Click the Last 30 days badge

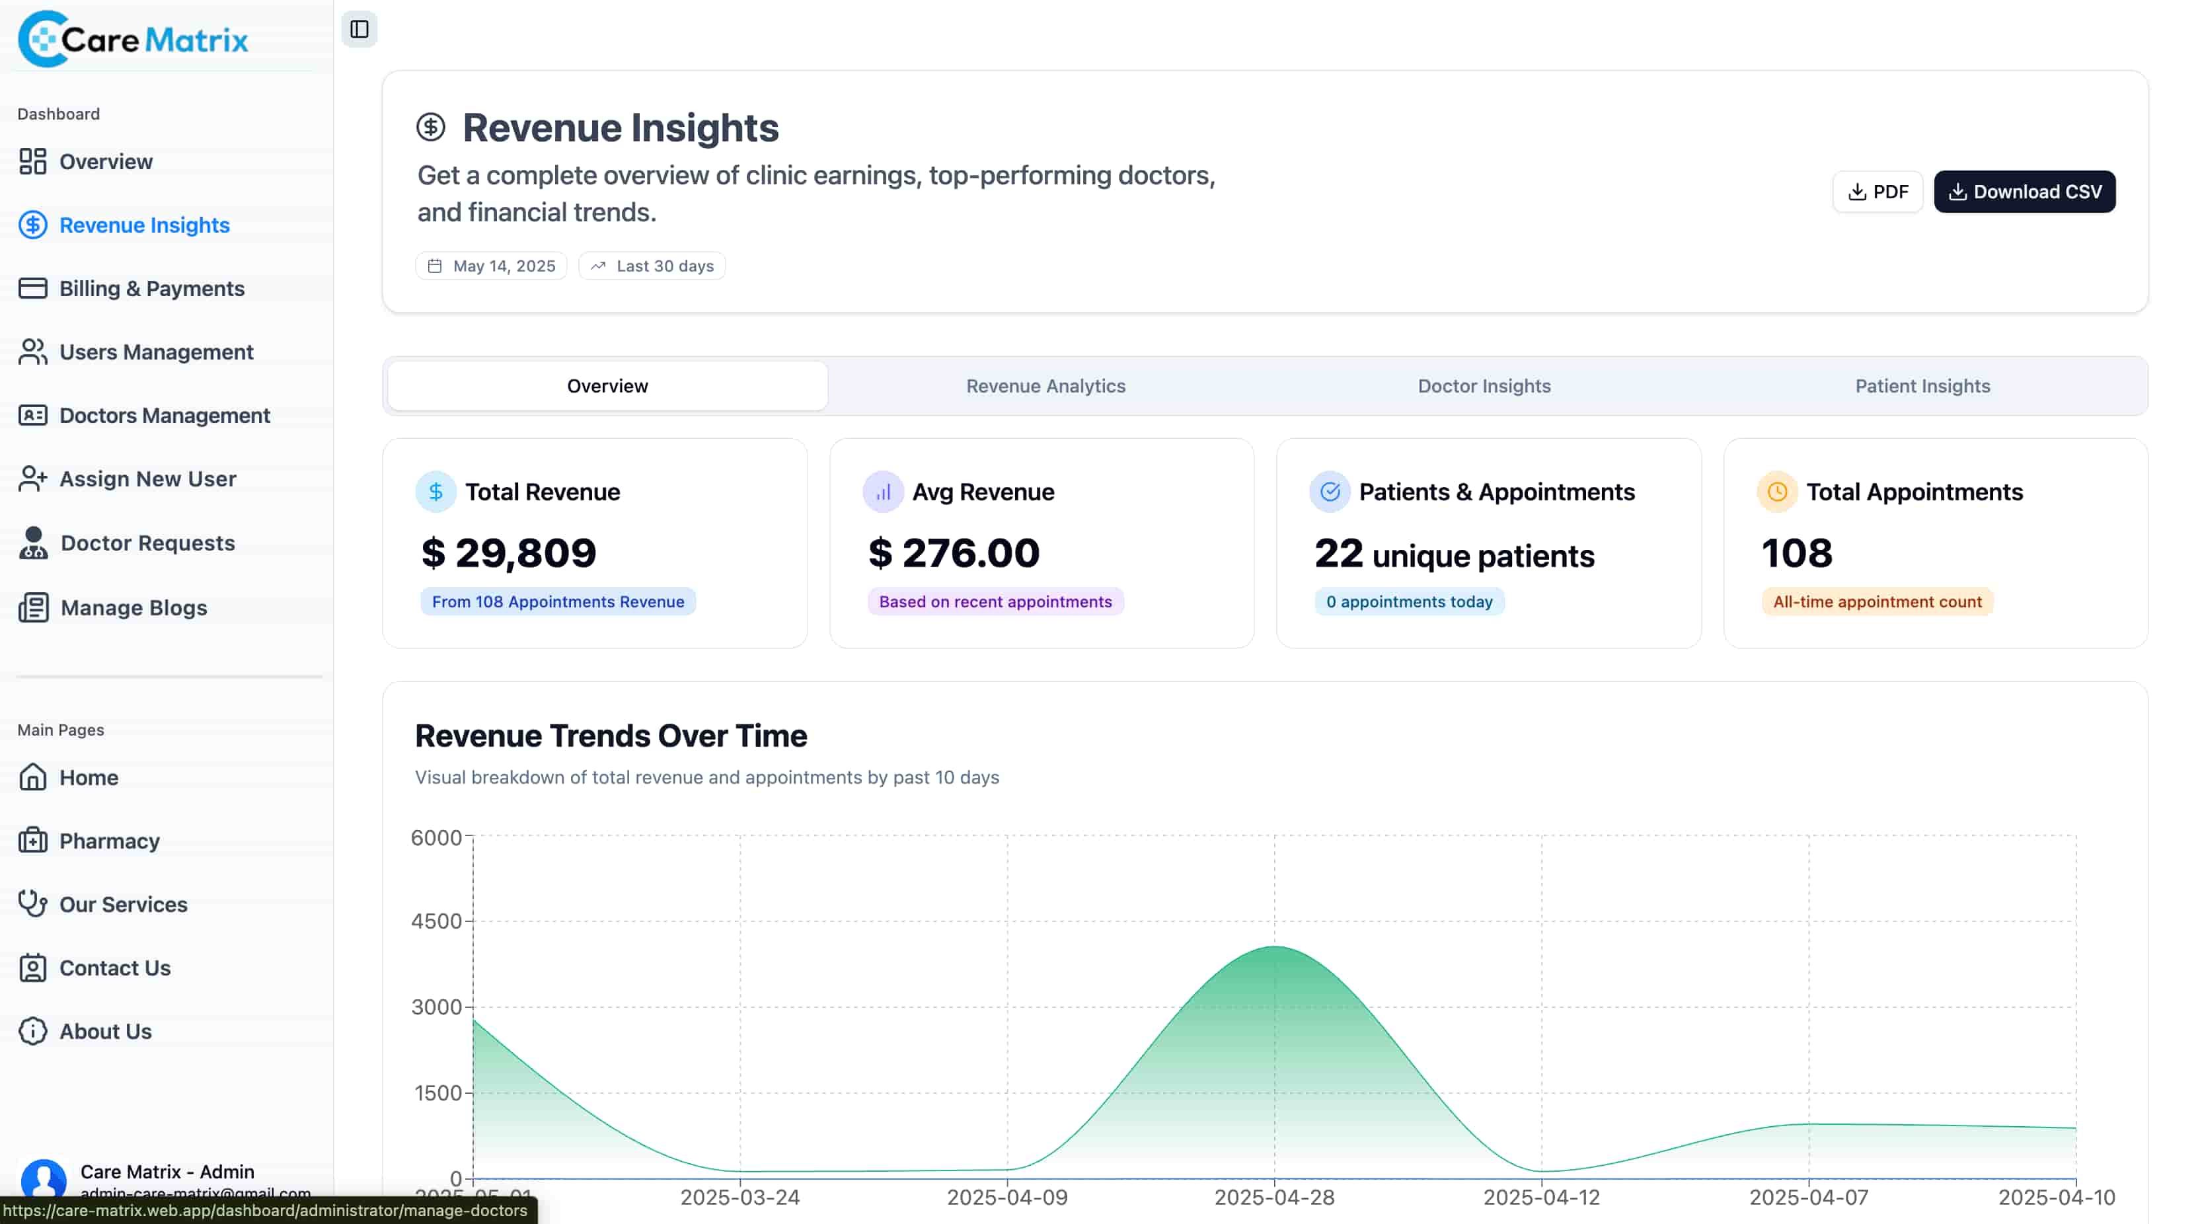(x=652, y=266)
